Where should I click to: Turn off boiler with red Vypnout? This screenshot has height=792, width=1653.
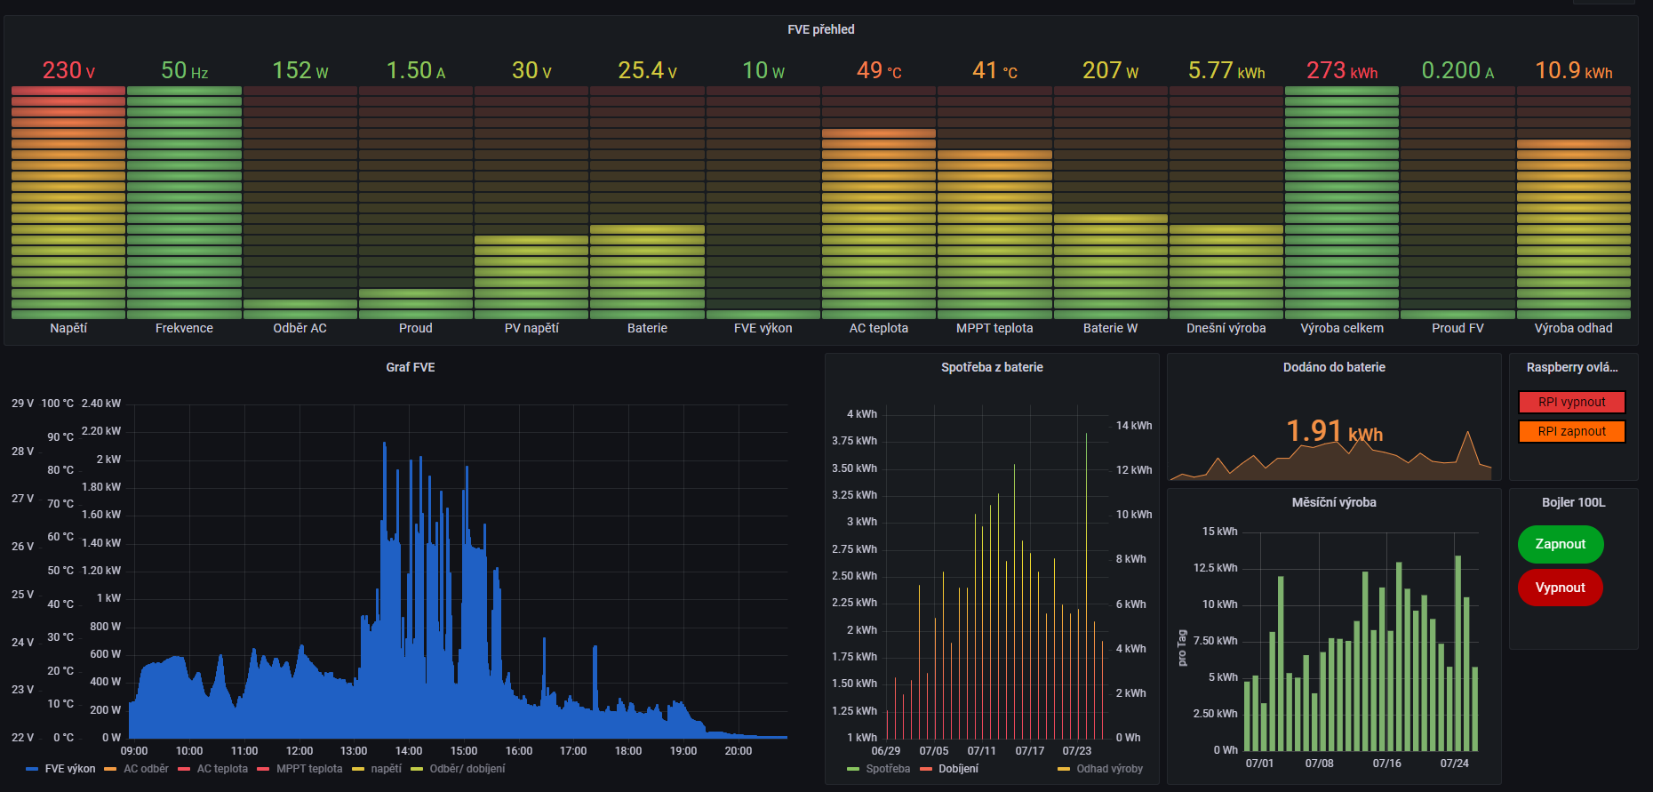(1560, 588)
